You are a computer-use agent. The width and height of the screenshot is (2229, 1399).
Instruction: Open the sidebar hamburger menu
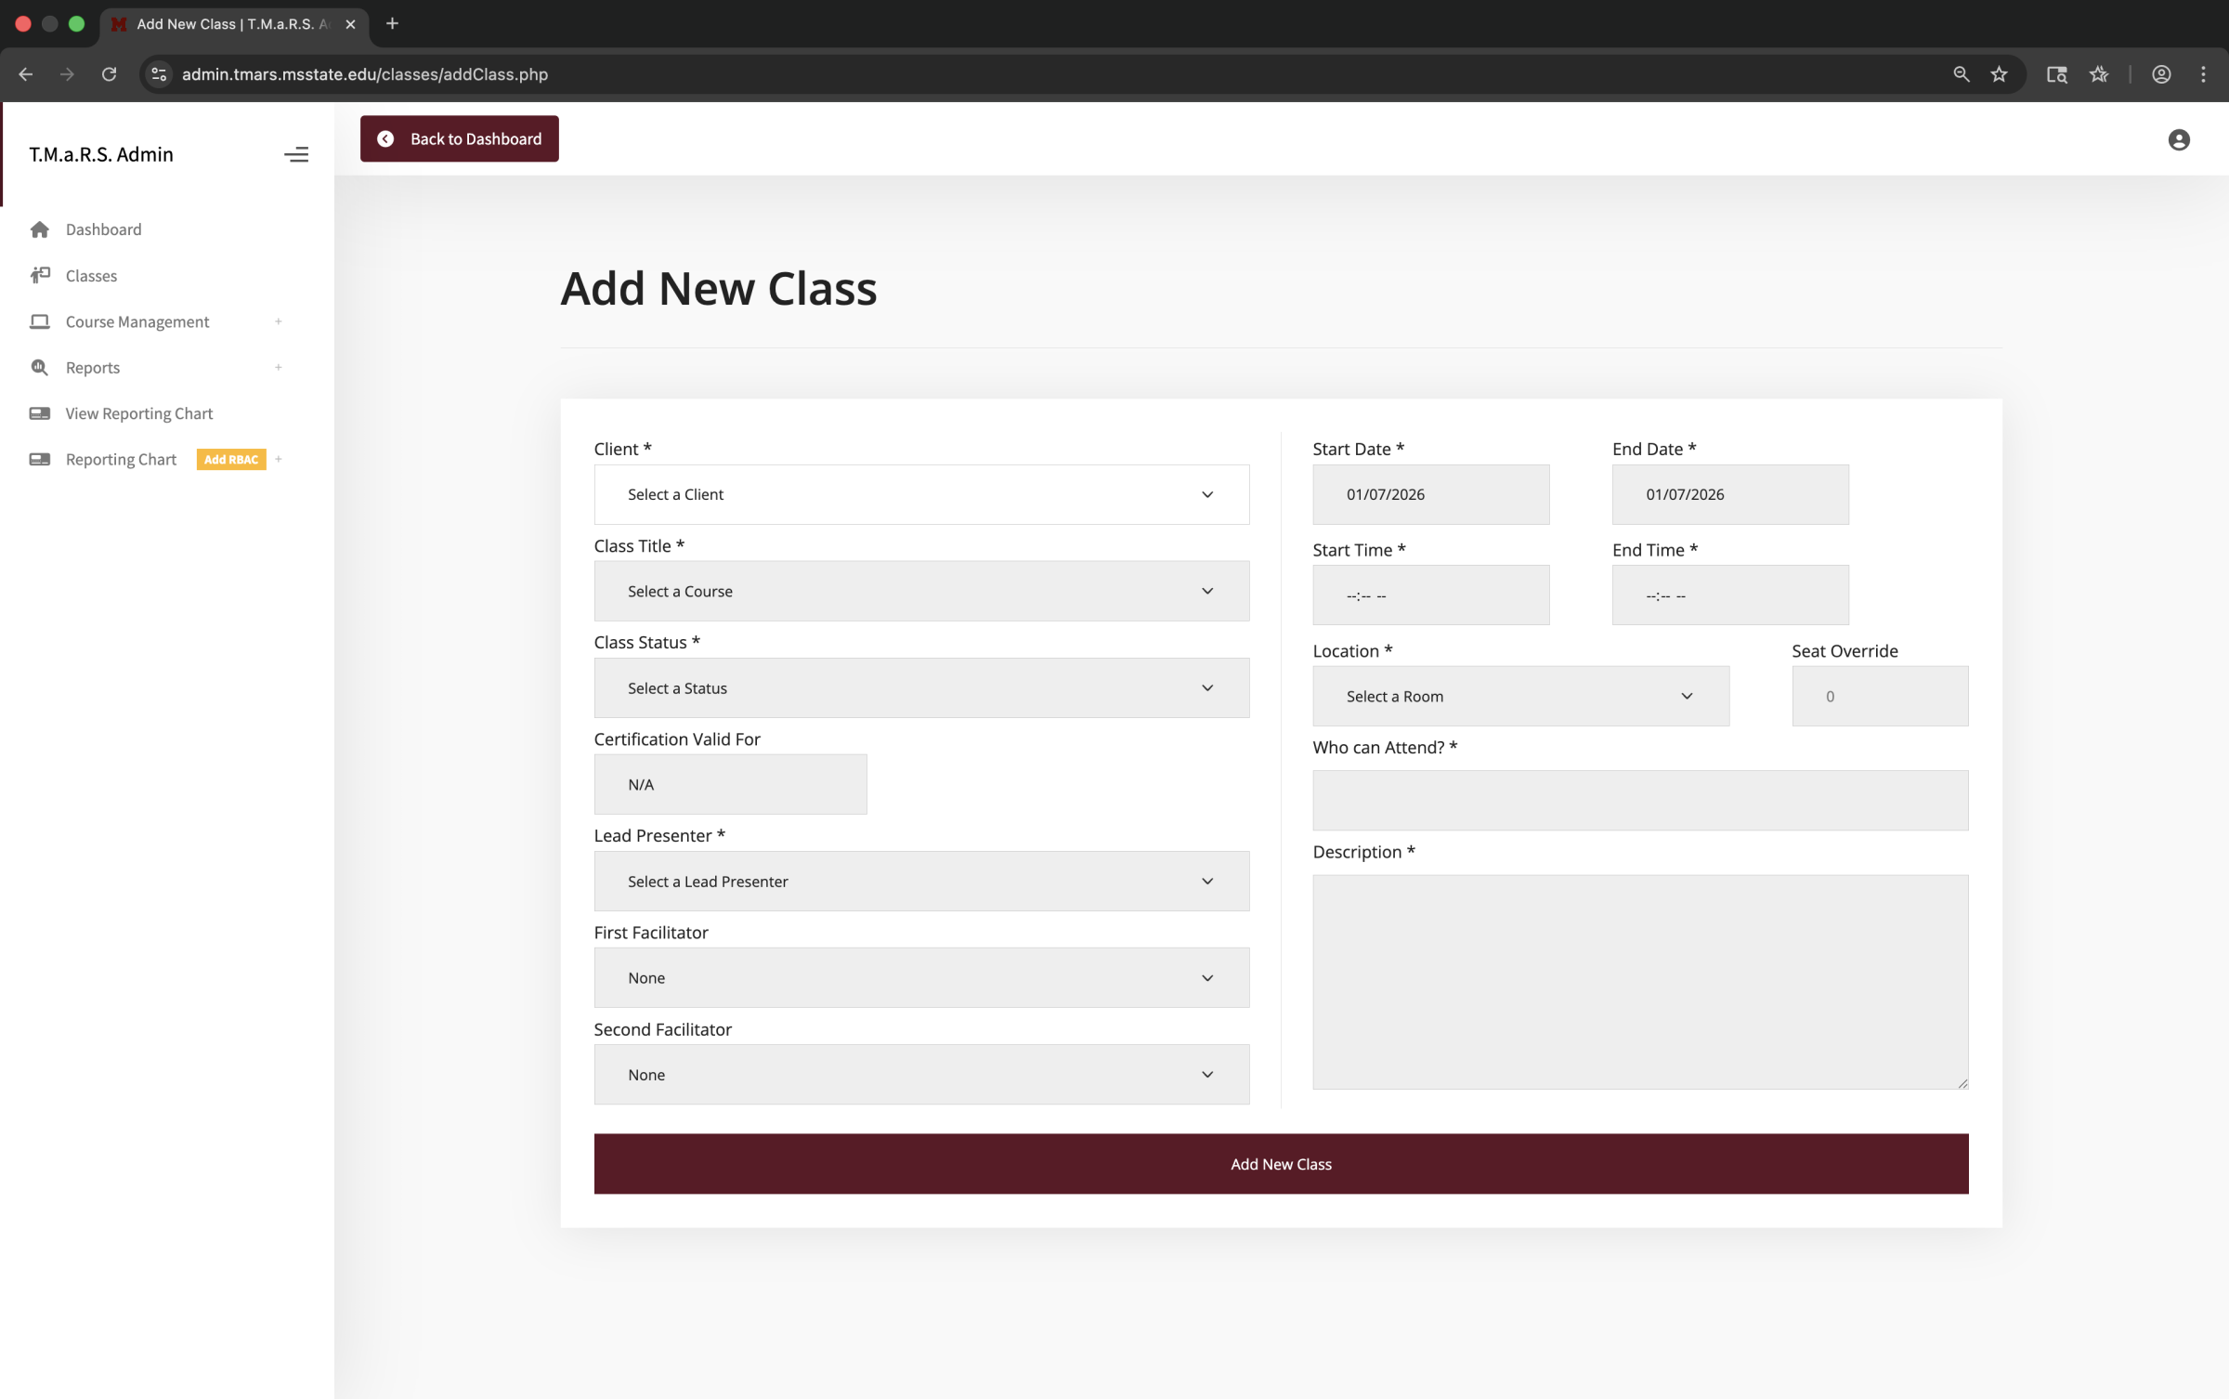tap(296, 154)
